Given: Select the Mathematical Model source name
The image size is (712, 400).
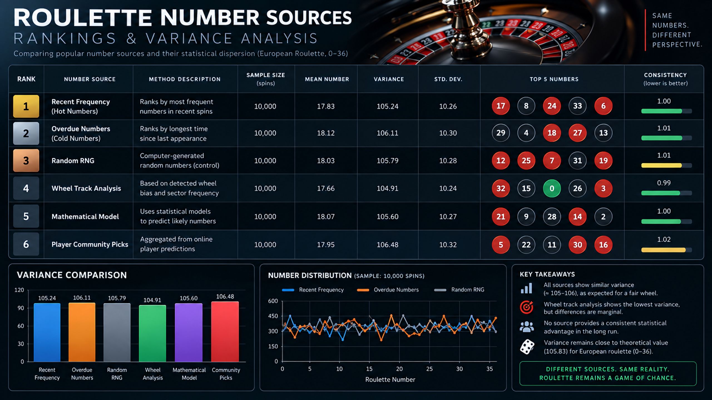Looking at the screenshot, I should click(85, 217).
